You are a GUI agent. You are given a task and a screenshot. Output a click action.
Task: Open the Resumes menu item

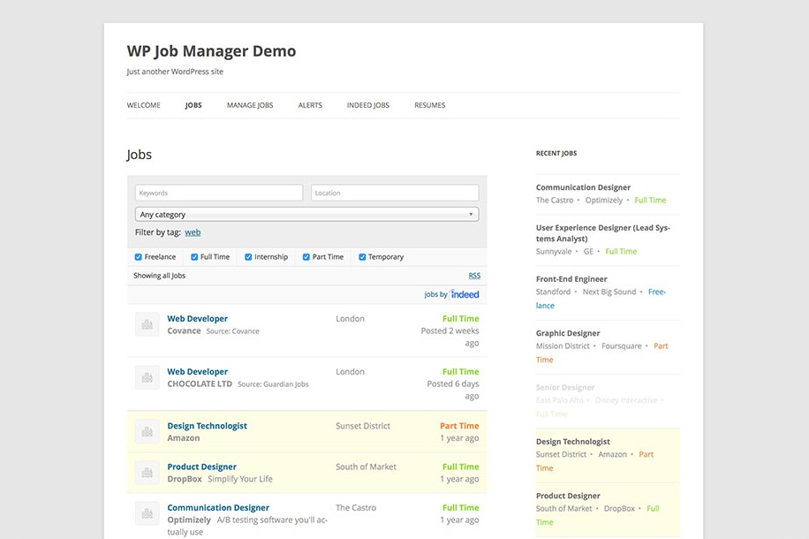(430, 105)
